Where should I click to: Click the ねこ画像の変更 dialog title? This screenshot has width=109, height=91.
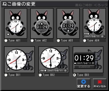(x=19, y=4)
